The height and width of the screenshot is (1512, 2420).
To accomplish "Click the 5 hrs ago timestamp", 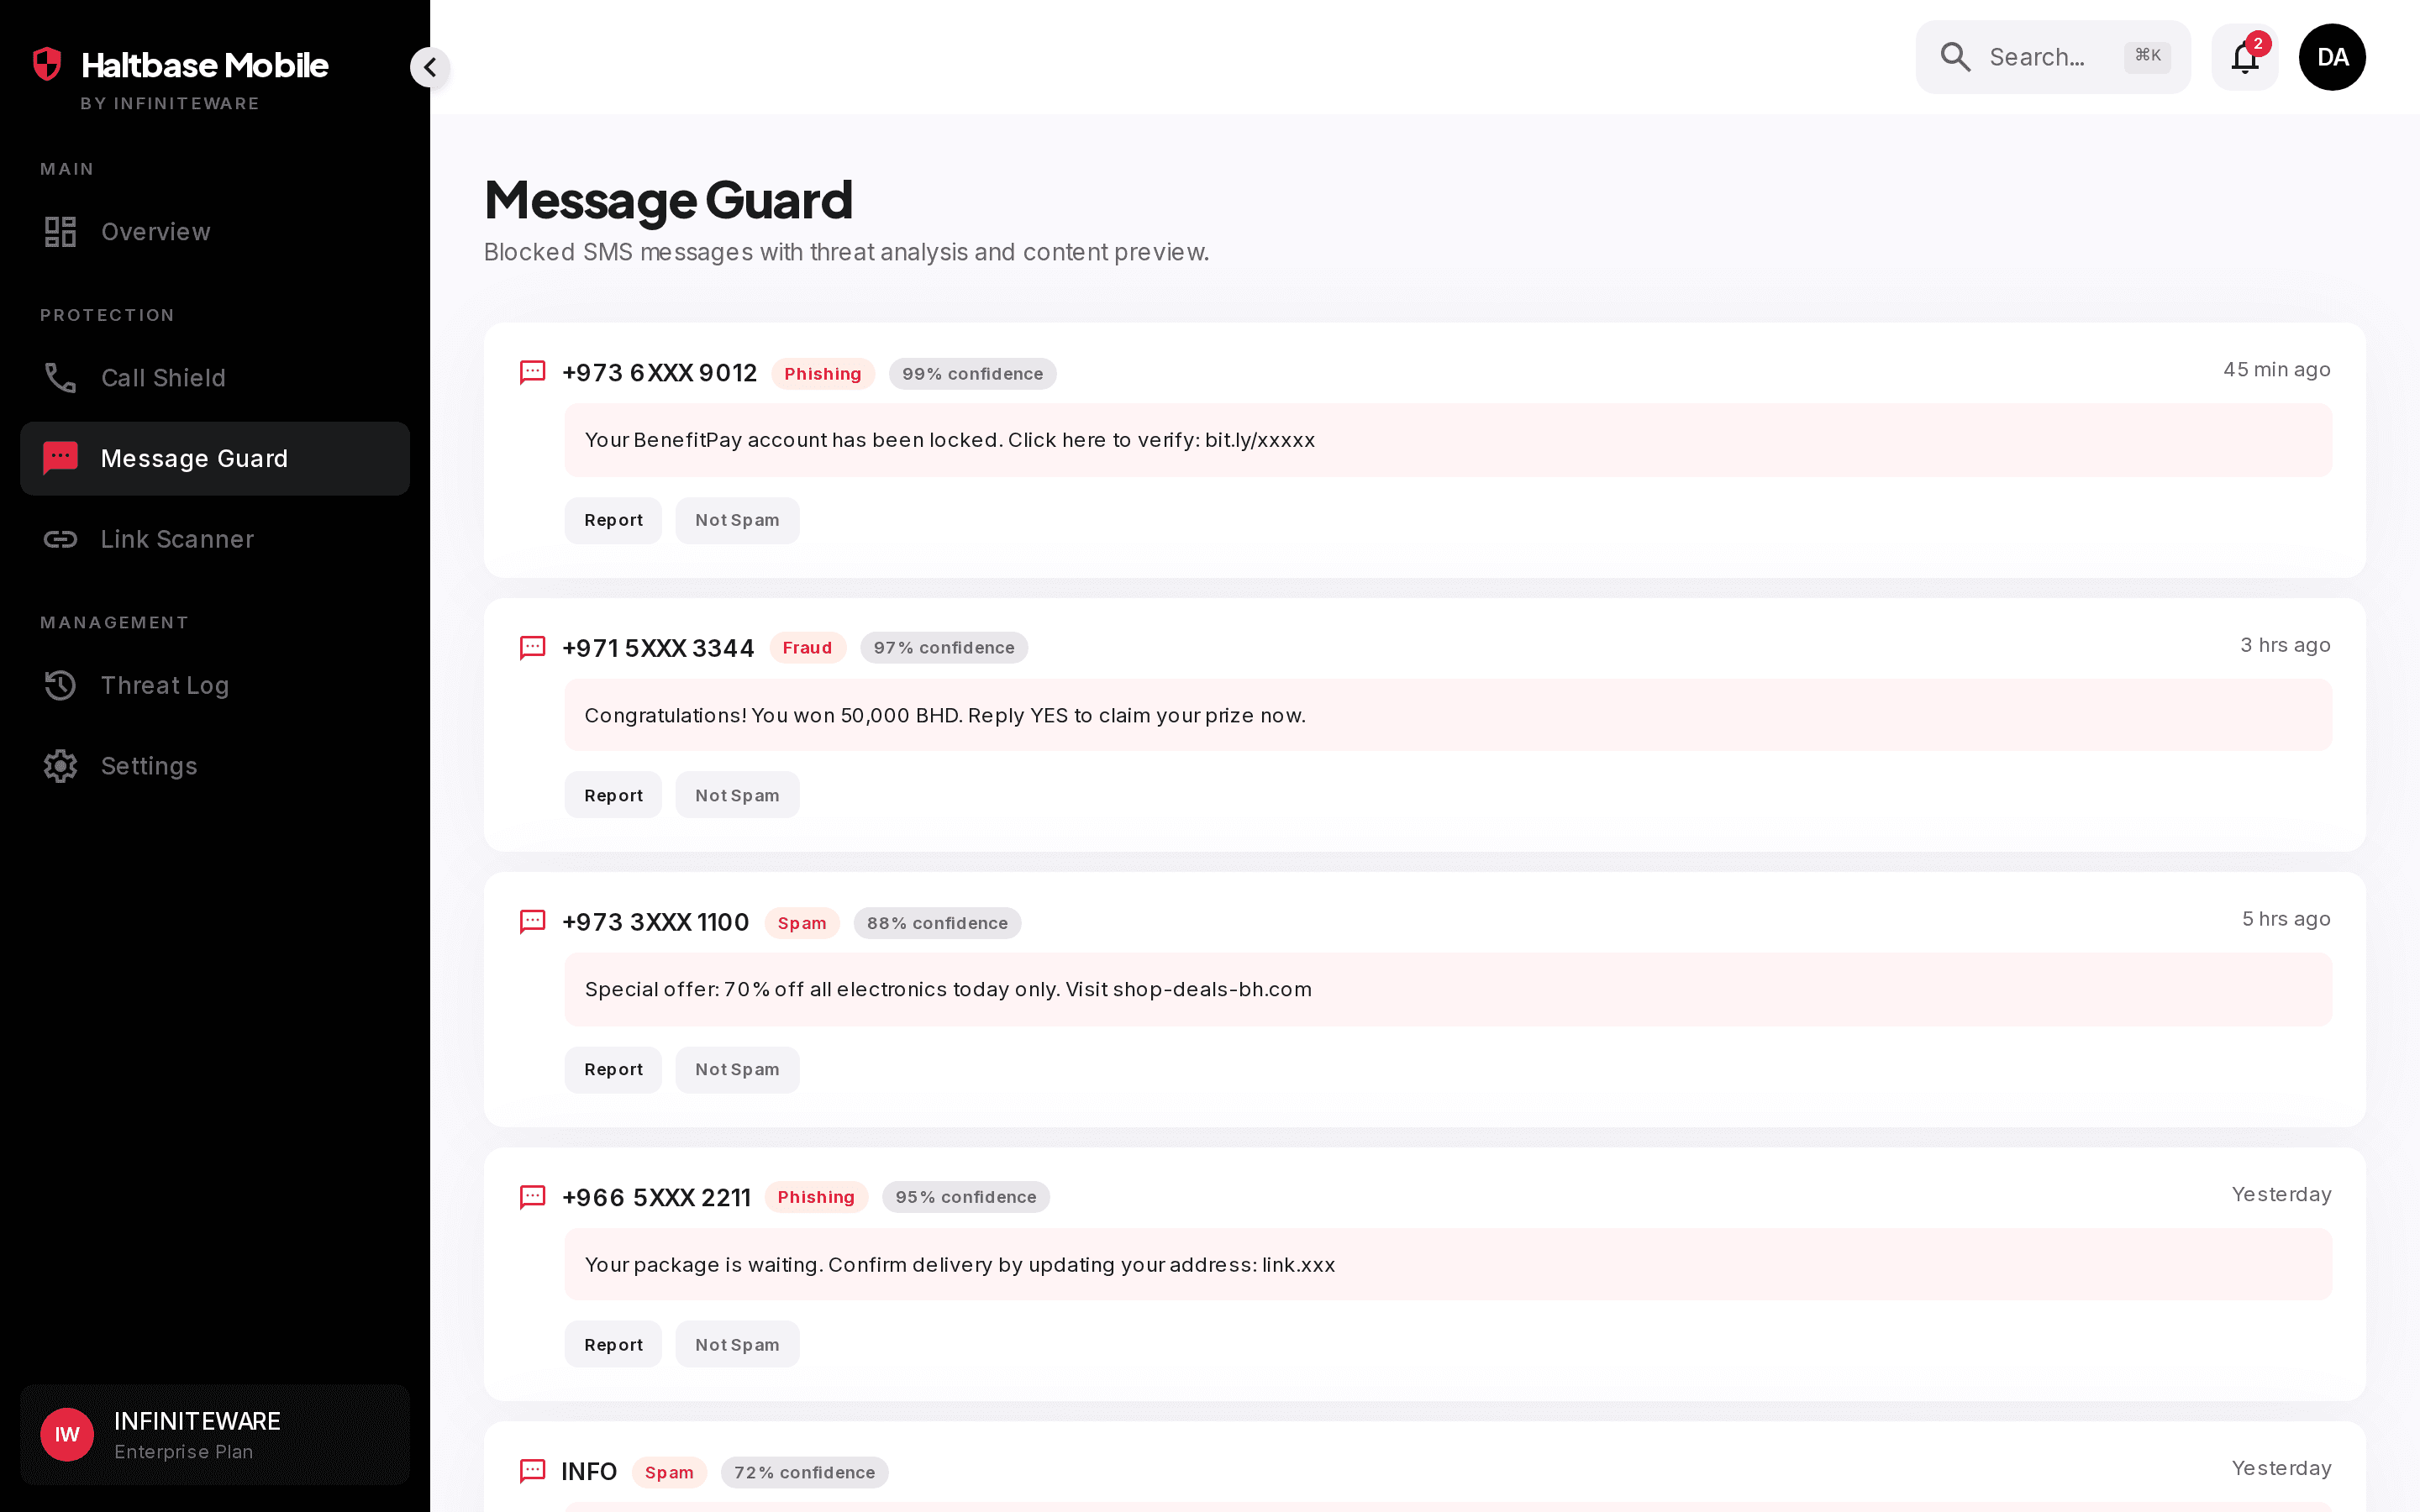I will (2286, 919).
